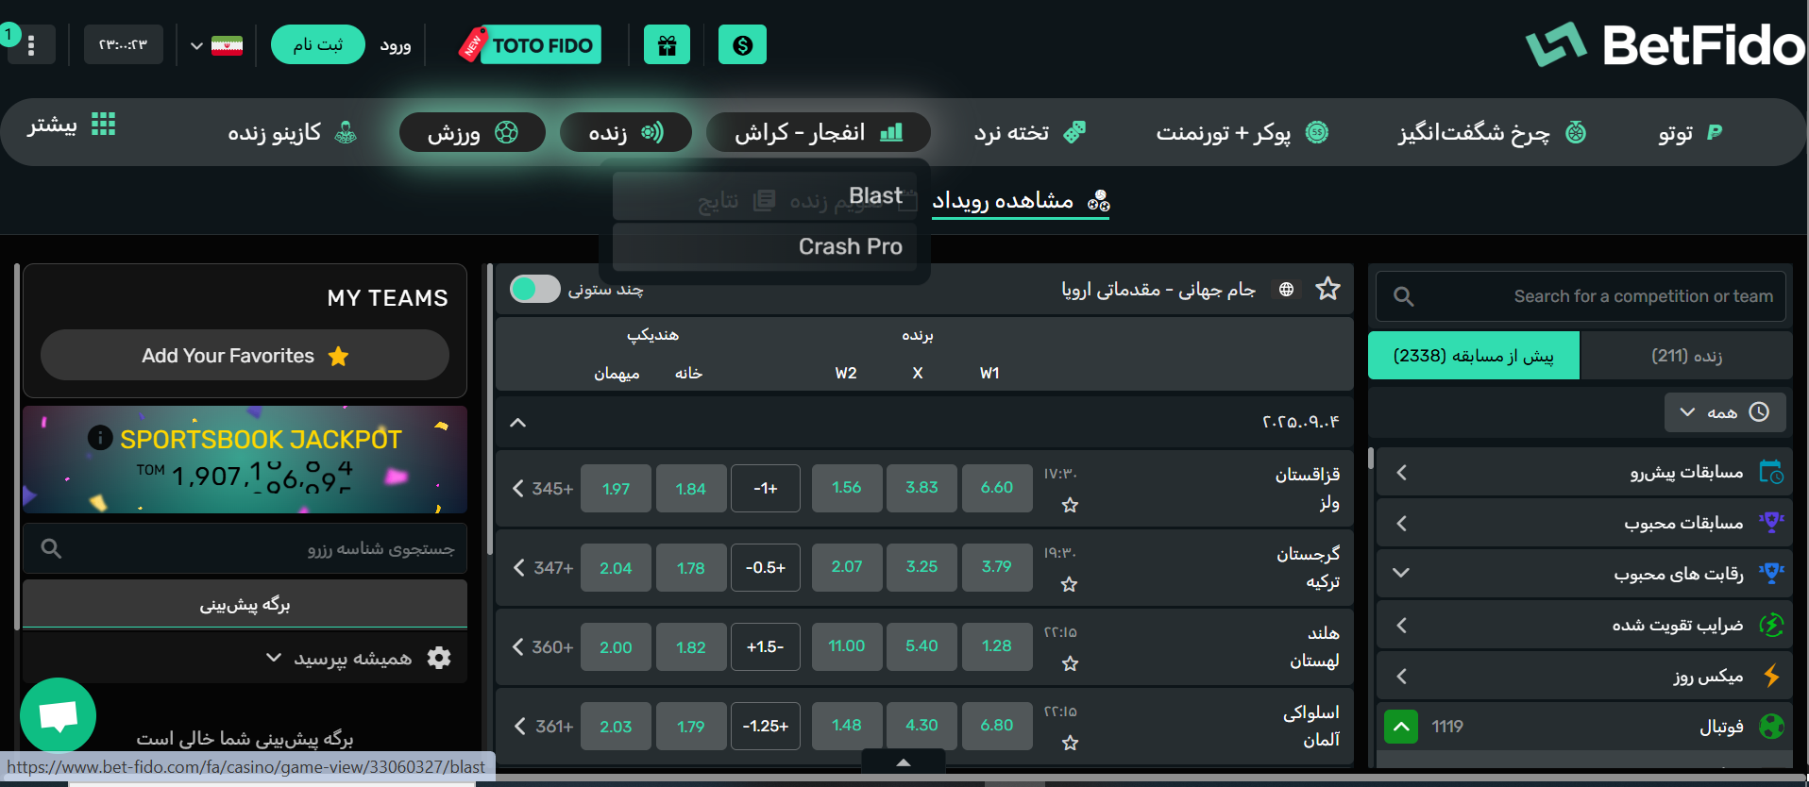Select handicap -1+ in قزاقستان row
Screen dimensions: 1809x787
(x=766, y=488)
